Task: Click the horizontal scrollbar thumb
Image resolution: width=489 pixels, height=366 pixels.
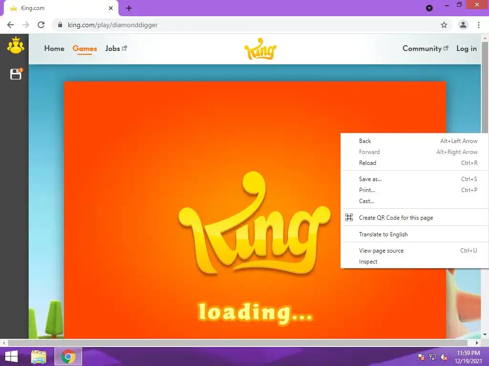Action: [238, 343]
